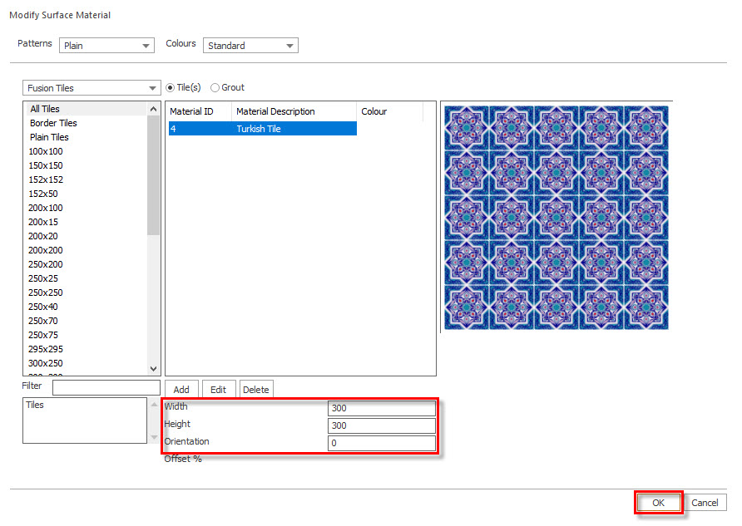
Task: Choose the 250x25 tile size
Action: 43,279
